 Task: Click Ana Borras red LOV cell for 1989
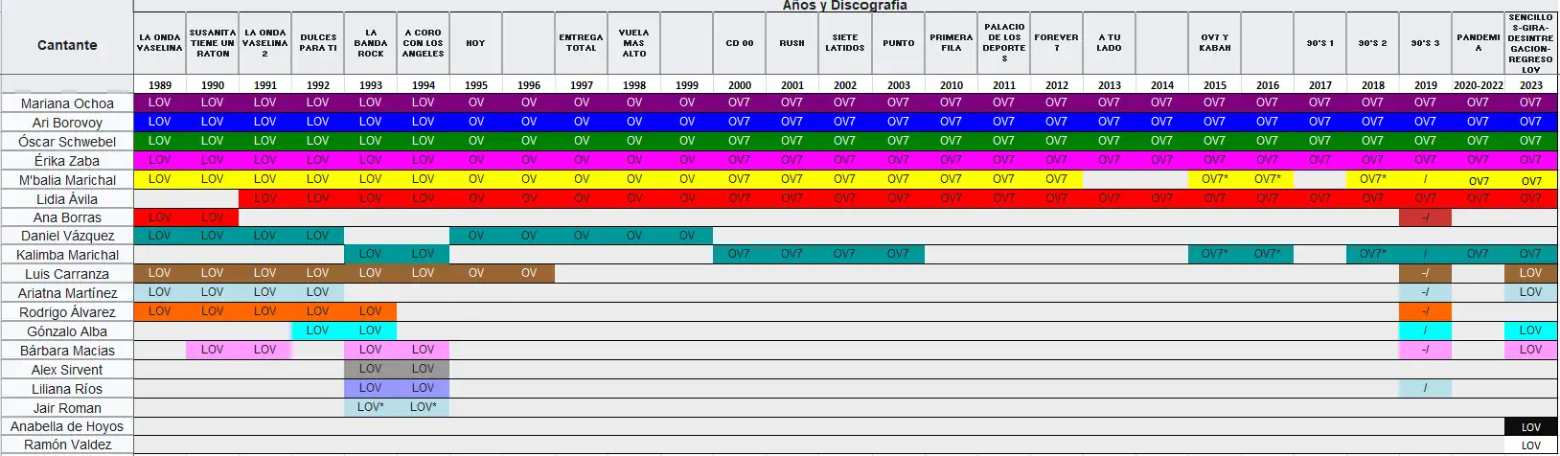[160, 217]
